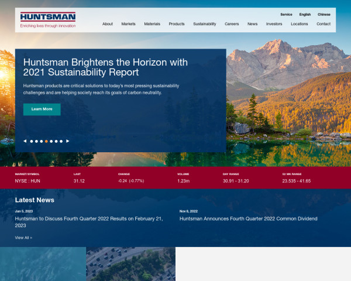Switch site language to Chinese
Screen dimensions: 351x281
[324, 14]
